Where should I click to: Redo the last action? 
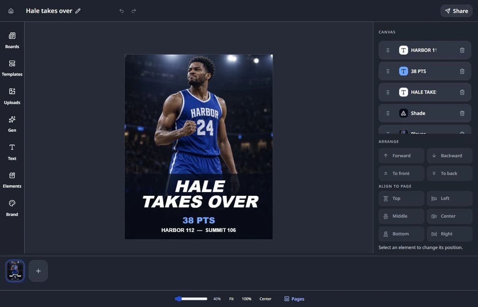(134, 11)
